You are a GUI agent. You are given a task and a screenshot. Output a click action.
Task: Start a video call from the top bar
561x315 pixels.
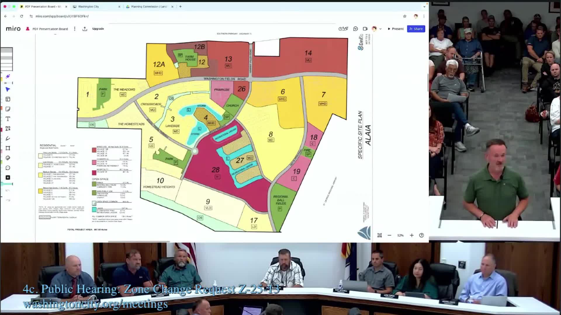coord(364,29)
